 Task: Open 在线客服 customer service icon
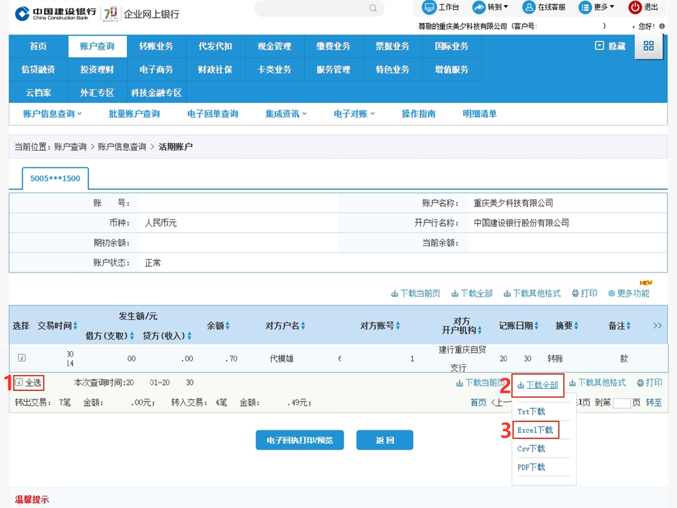[x=529, y=7]
